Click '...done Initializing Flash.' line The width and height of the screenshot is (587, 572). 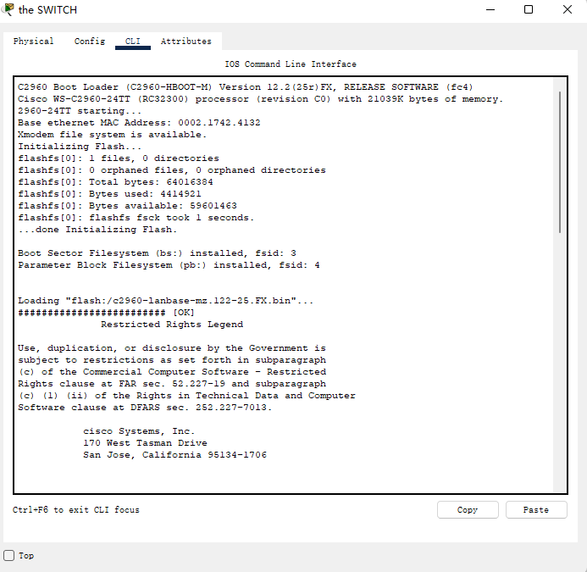pos(97,230)
